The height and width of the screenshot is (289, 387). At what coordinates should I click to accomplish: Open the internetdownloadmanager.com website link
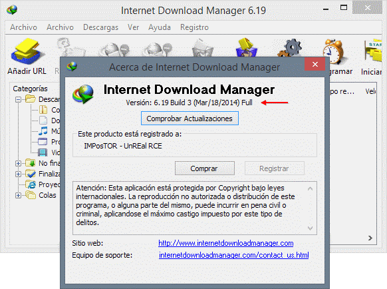226,243
